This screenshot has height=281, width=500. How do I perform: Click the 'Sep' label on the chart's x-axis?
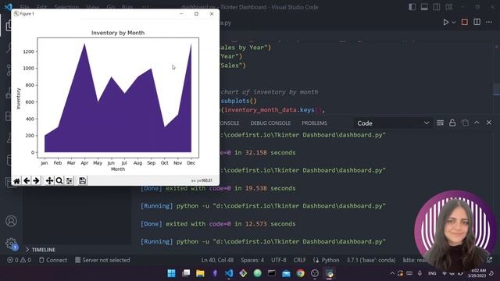click(151, 163)
